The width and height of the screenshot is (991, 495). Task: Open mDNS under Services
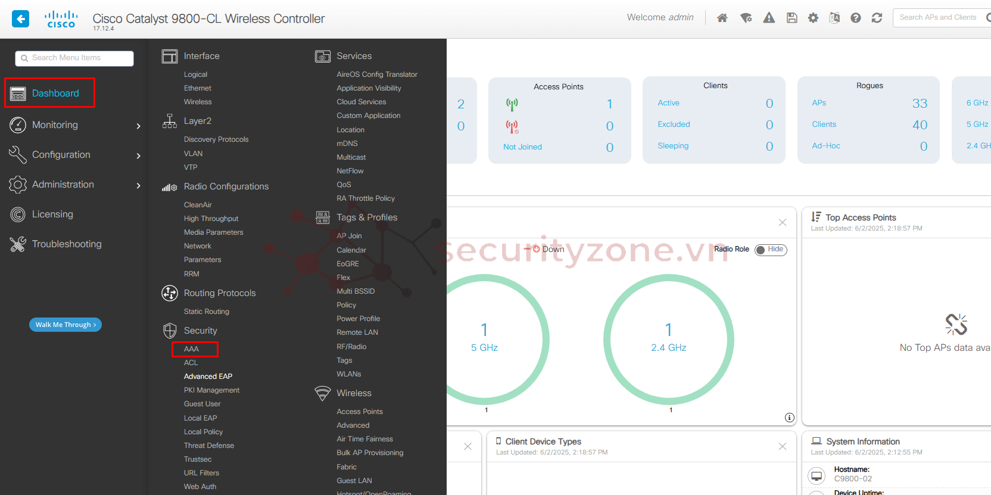point(347,144)
